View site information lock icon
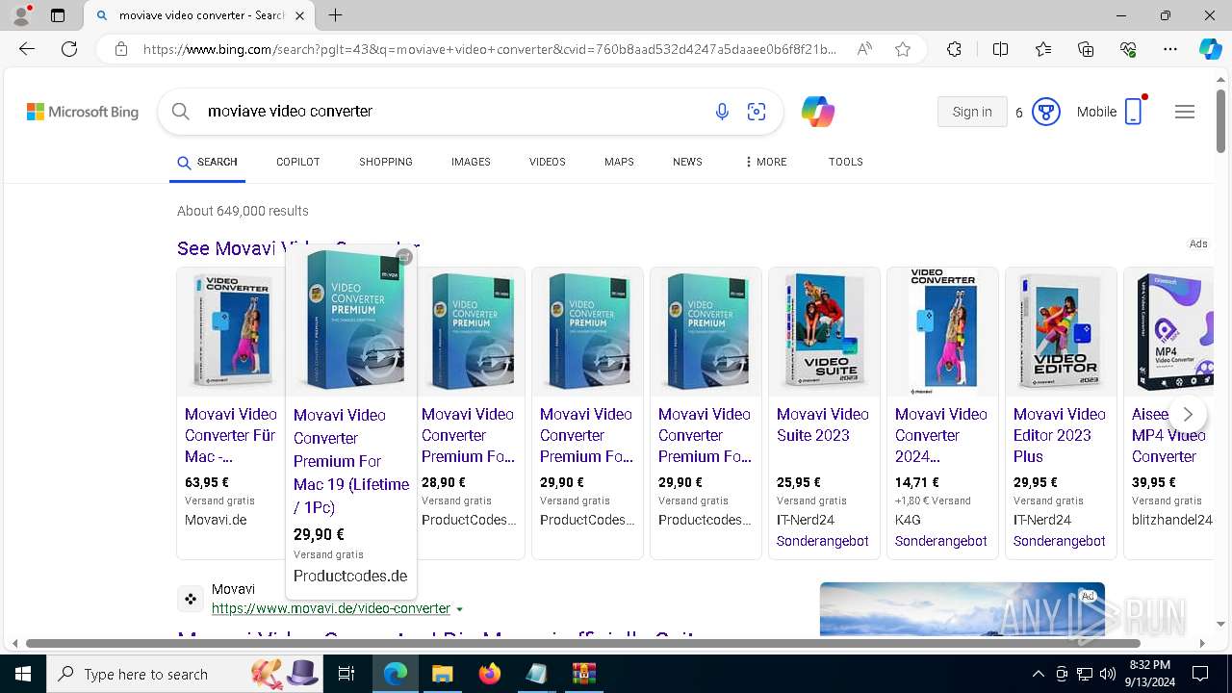Screen dimensions: 1232x693 [x=120, y=49]
